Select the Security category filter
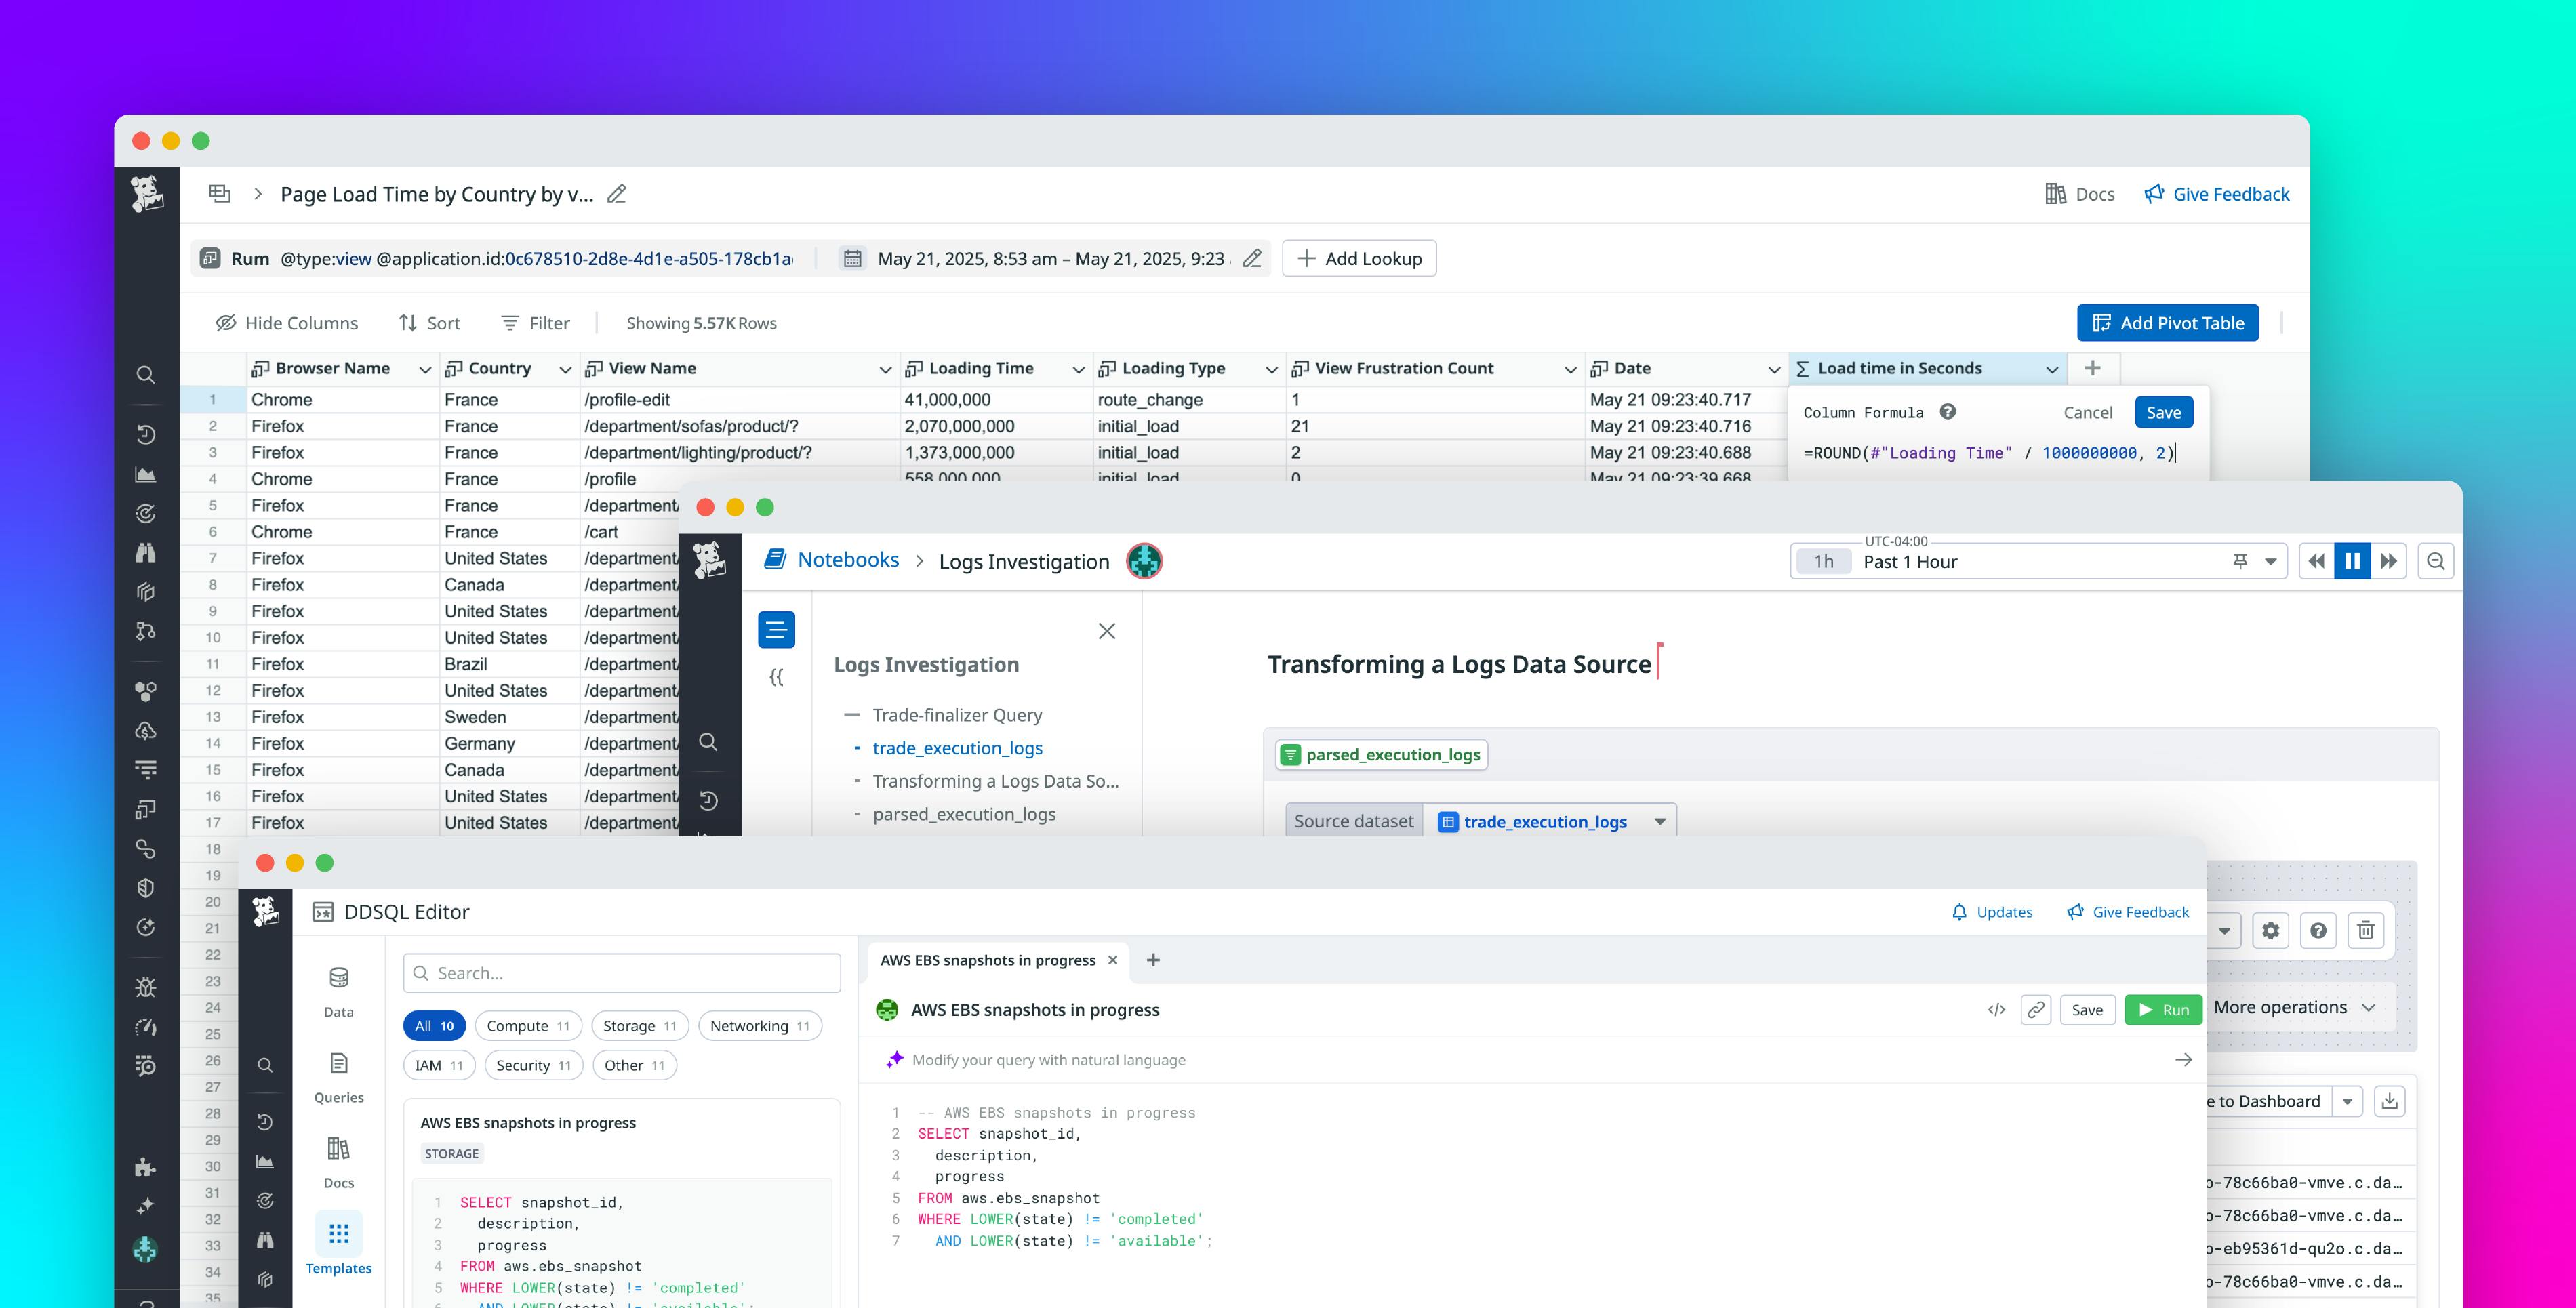Viewport: 2576px width, 1308px height. [533, 1065]
